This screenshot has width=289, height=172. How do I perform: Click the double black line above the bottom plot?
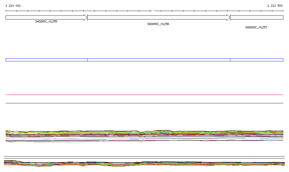[x=144, y=157]
